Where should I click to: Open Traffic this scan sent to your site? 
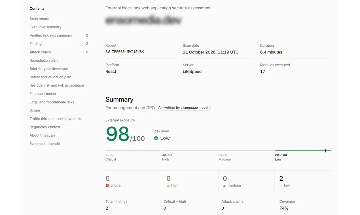pos(56,119)
